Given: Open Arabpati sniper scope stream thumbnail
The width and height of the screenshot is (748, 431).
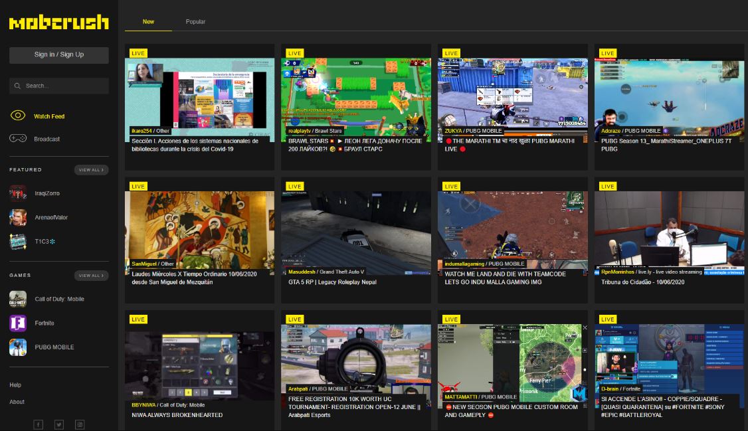Looking at the screenshot, I should pyautogui.click(x=356, y=366).
